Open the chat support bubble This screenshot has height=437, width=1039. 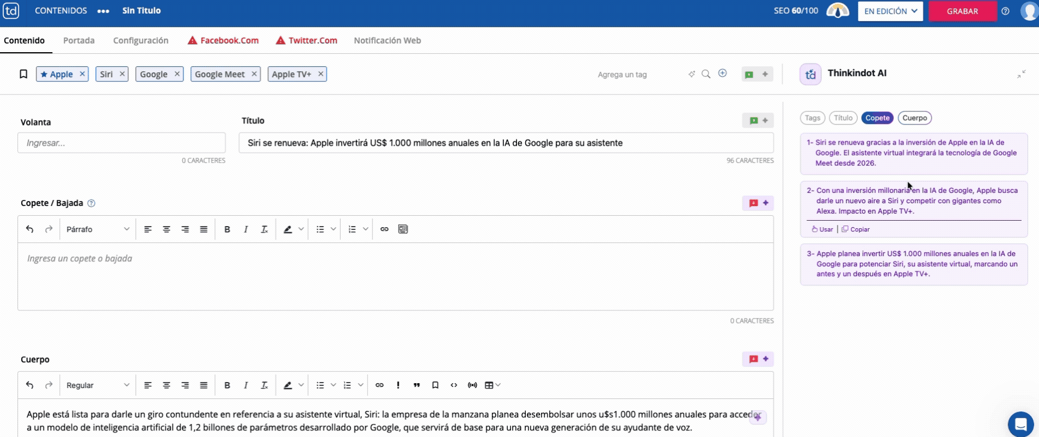coord(1020,424)
